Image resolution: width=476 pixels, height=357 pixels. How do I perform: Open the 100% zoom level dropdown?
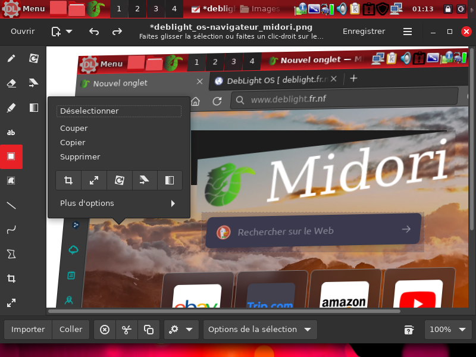click(x=447, y=330)
